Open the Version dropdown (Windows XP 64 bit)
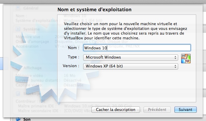Screen dimensions: 206x121 [131, 66]
